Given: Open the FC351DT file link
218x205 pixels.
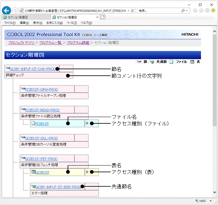Looking at the screenshot, I should coord(42,124).
